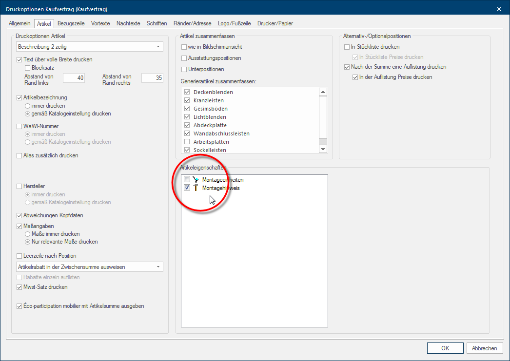This screenshot has width=510, height=361.
Task: Click the Montageeinheiten tool icon
Action: click(x=196, y=180)
